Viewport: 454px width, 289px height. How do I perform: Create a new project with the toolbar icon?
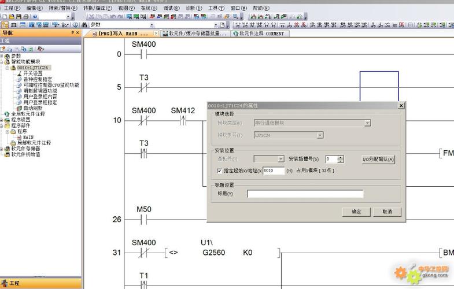[x=5, y=17]
